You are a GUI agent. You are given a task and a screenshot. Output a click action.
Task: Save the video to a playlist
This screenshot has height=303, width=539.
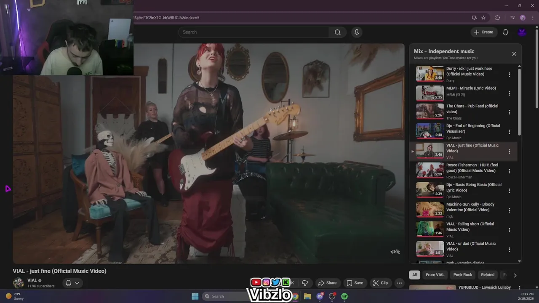355,283
